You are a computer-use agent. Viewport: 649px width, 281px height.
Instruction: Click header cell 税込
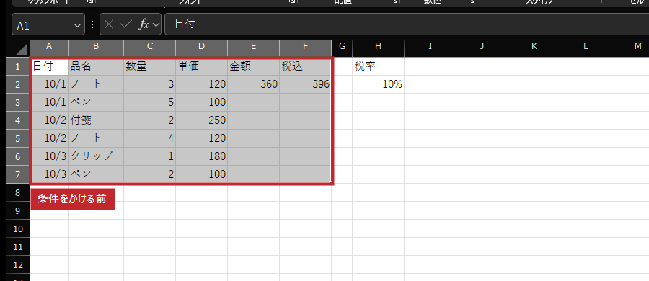306,66
